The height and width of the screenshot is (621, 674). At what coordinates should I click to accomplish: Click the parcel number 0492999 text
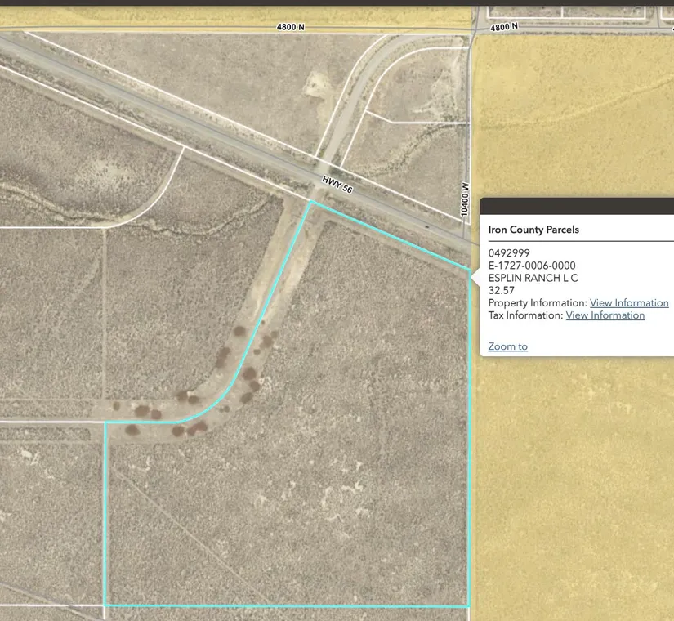[x=509, y=253]
